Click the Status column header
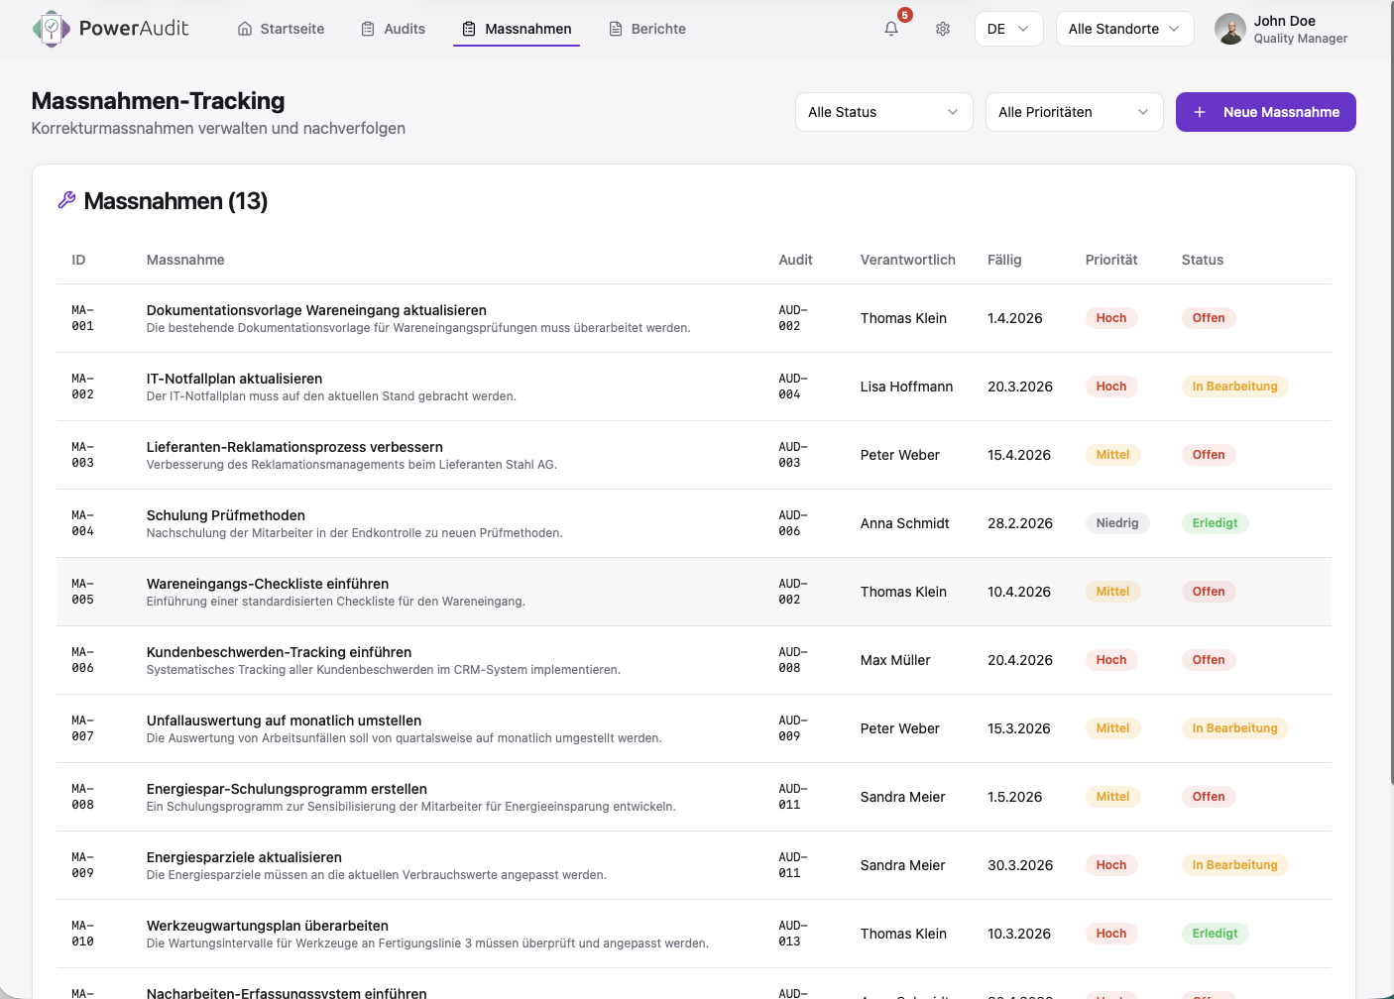The image size is (1394, 999). (1203, 260)
